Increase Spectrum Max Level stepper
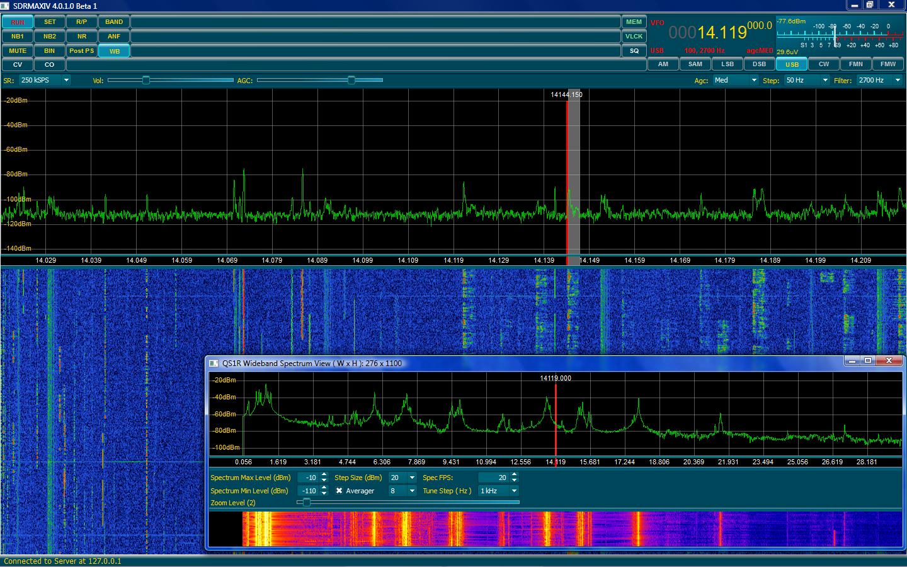Screen dimensions: 907x567 [324, 475]
